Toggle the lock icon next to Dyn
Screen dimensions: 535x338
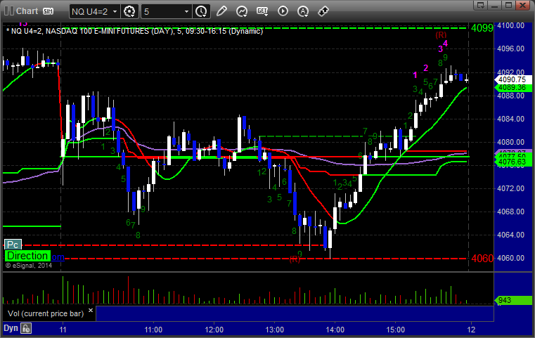point(26,328)
